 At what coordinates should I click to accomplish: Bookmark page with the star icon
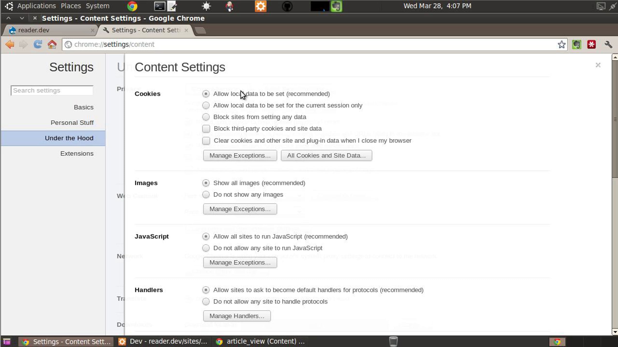coord(561,44)
